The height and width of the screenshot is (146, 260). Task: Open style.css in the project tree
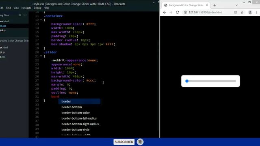(3, 57)
